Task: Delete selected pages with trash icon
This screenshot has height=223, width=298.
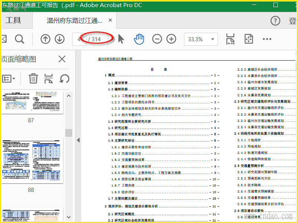Action: 33,78
